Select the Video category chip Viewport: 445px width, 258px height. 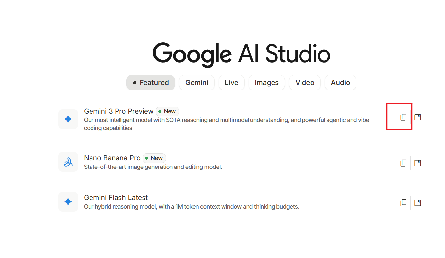point(304,83)
